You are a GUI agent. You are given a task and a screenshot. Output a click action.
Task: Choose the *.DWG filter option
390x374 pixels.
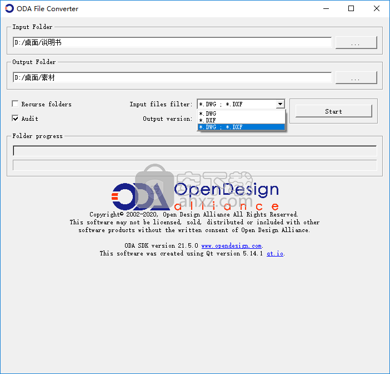241,114
